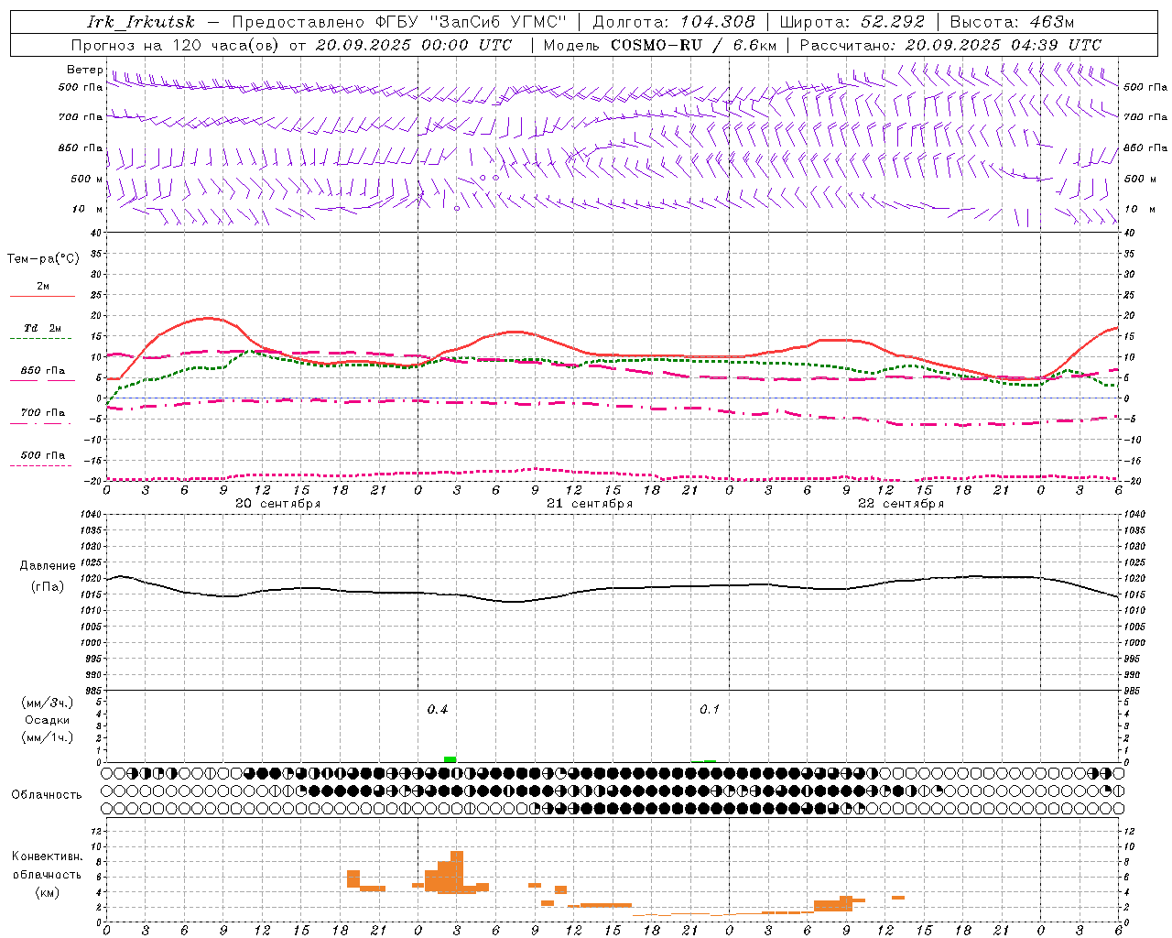This screenshot has width=1172, height=938.
Task: Click the 20 сентября date label
Action: (x=277, y=503)
